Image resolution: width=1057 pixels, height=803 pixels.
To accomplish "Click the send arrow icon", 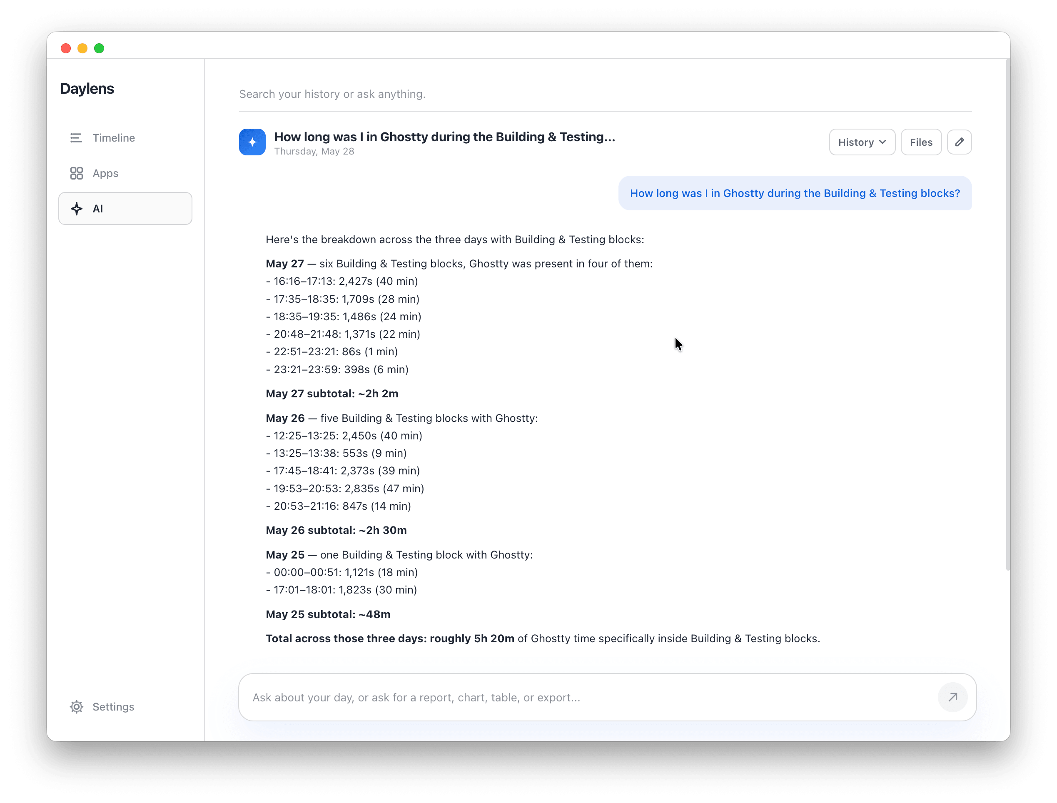I will 952,697.
